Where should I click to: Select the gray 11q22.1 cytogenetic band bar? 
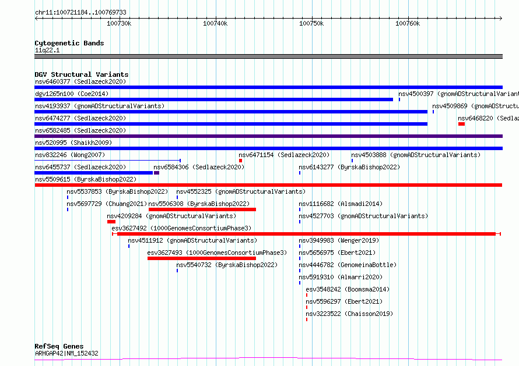268,56
